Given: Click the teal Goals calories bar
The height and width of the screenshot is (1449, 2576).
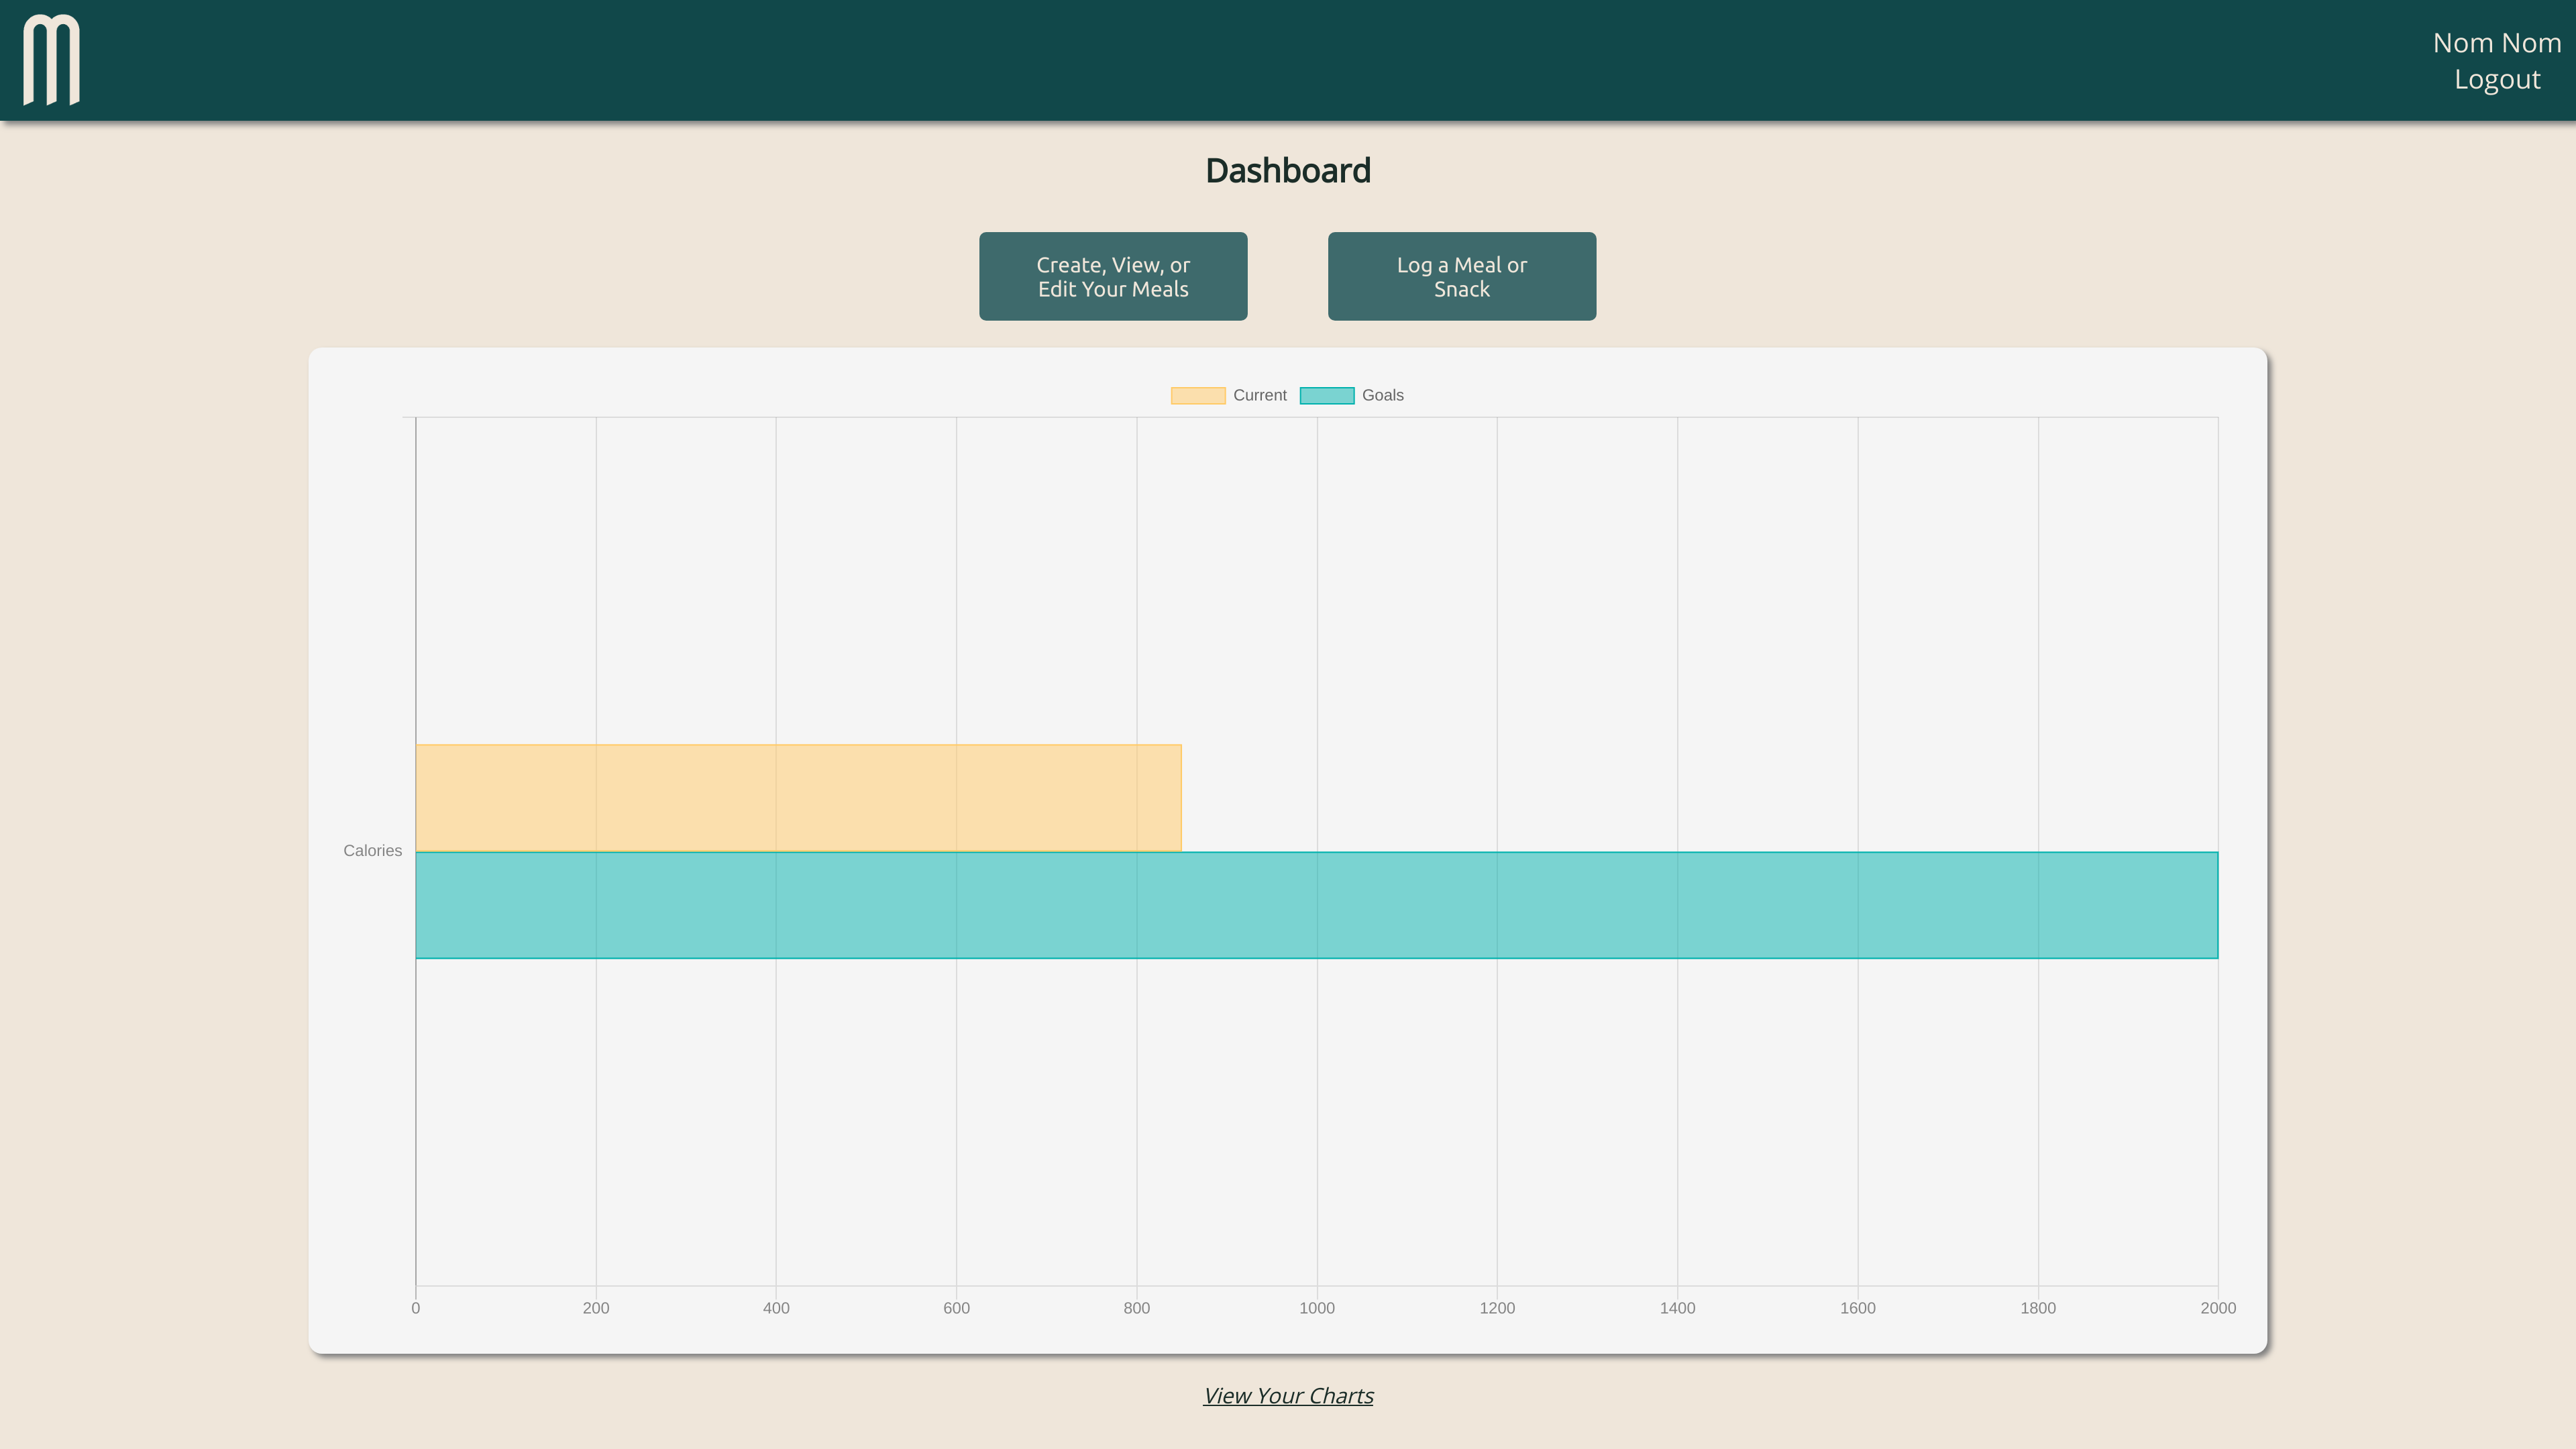Looking at the screenshot, I should pos(1317,905).
